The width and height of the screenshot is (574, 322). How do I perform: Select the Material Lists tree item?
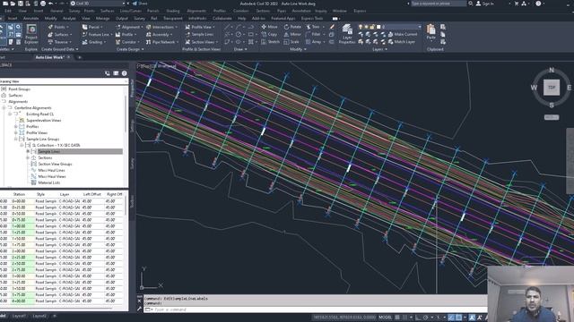click(49, 182)
